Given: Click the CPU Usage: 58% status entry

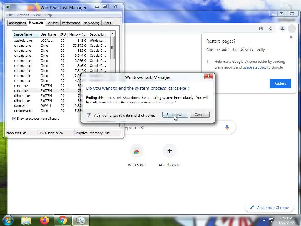Looking at the screenshot, I should point(50,133).
